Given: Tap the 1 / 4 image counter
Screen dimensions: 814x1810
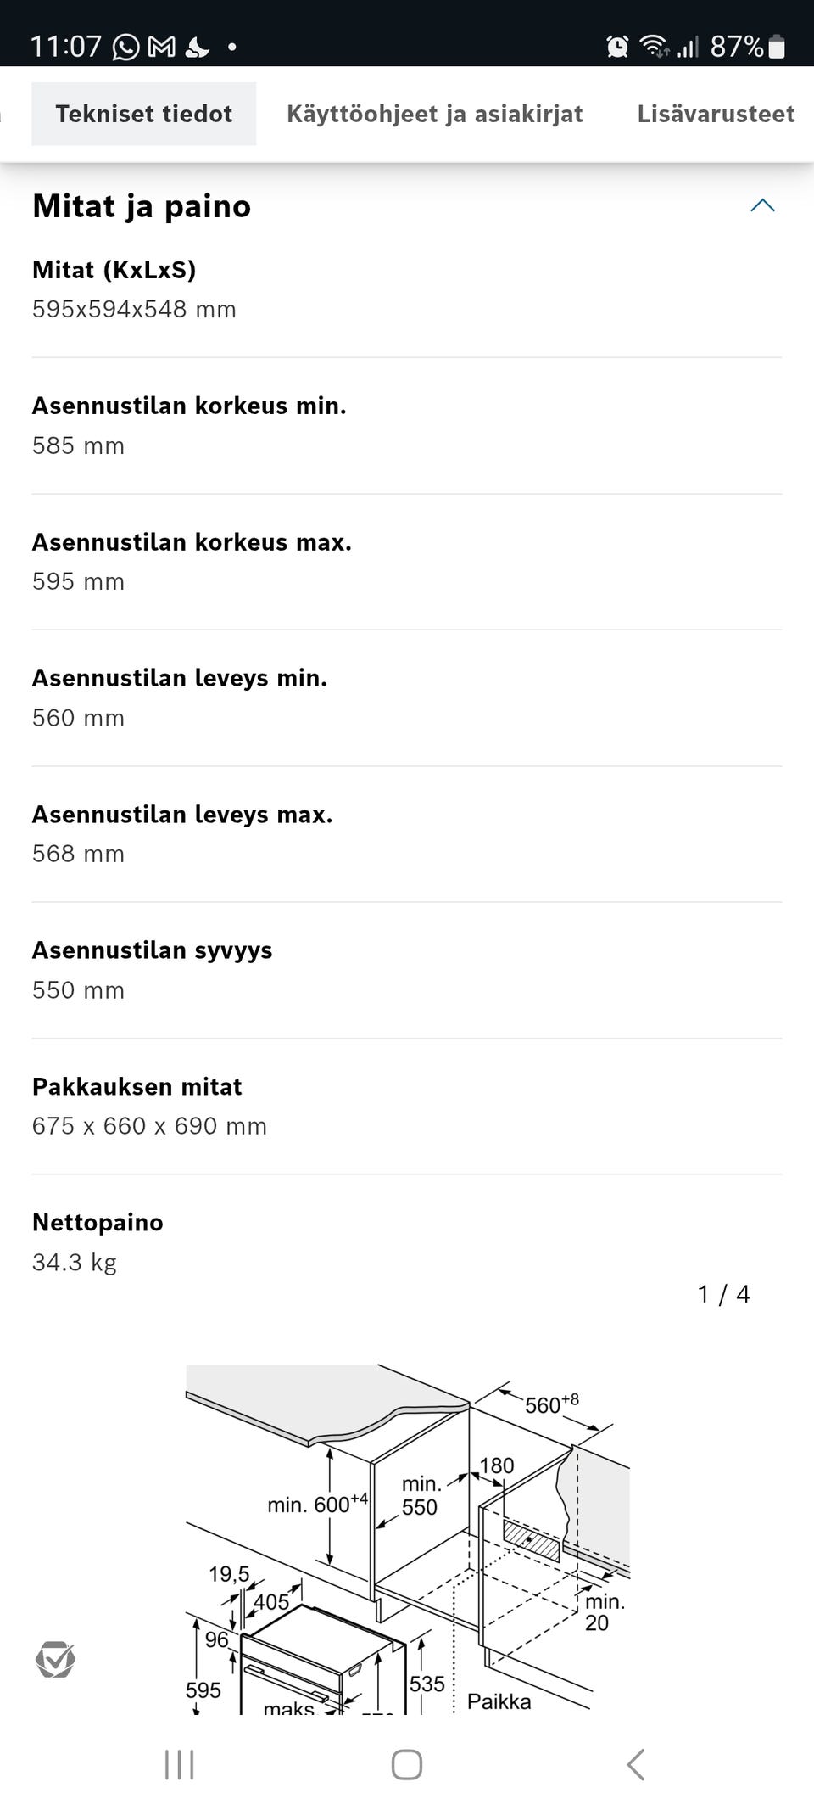Looking at the screenshot, I should point(723,1294).
